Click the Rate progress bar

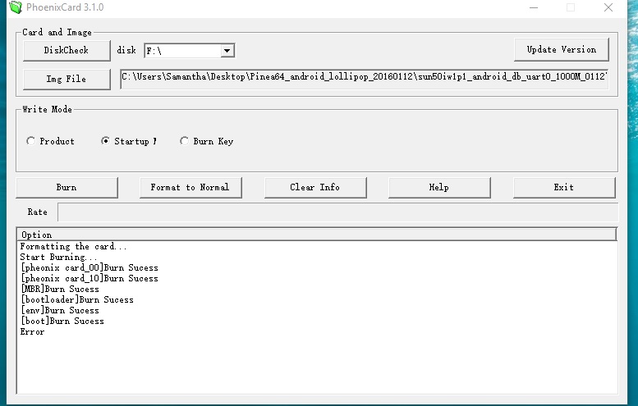337,212
